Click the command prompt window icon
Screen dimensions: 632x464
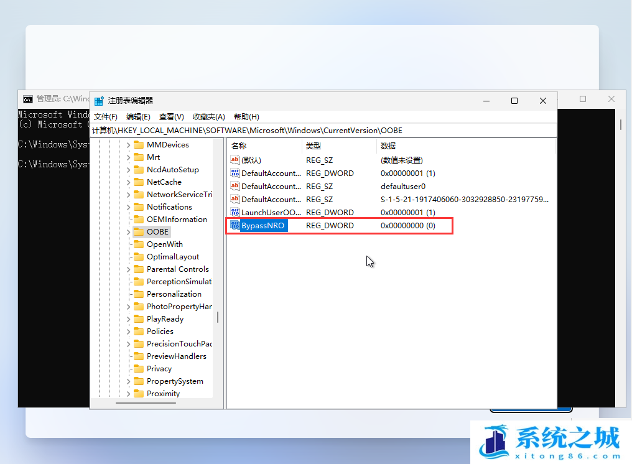tap(28, 99)
